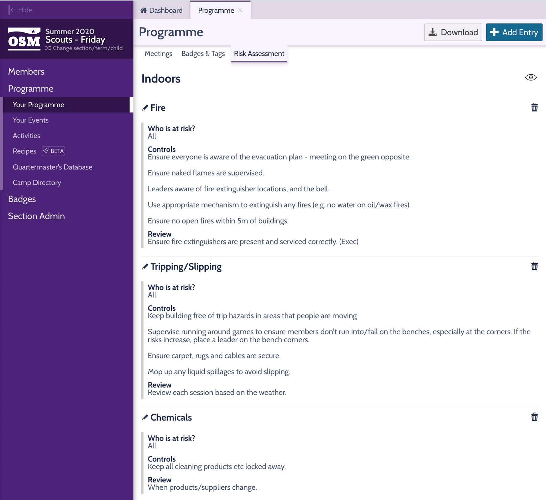The width and height of the screenshot is (546, 500).
Task: Delete the Fire risk entry via trash icon
Action: tap(534, 107)
